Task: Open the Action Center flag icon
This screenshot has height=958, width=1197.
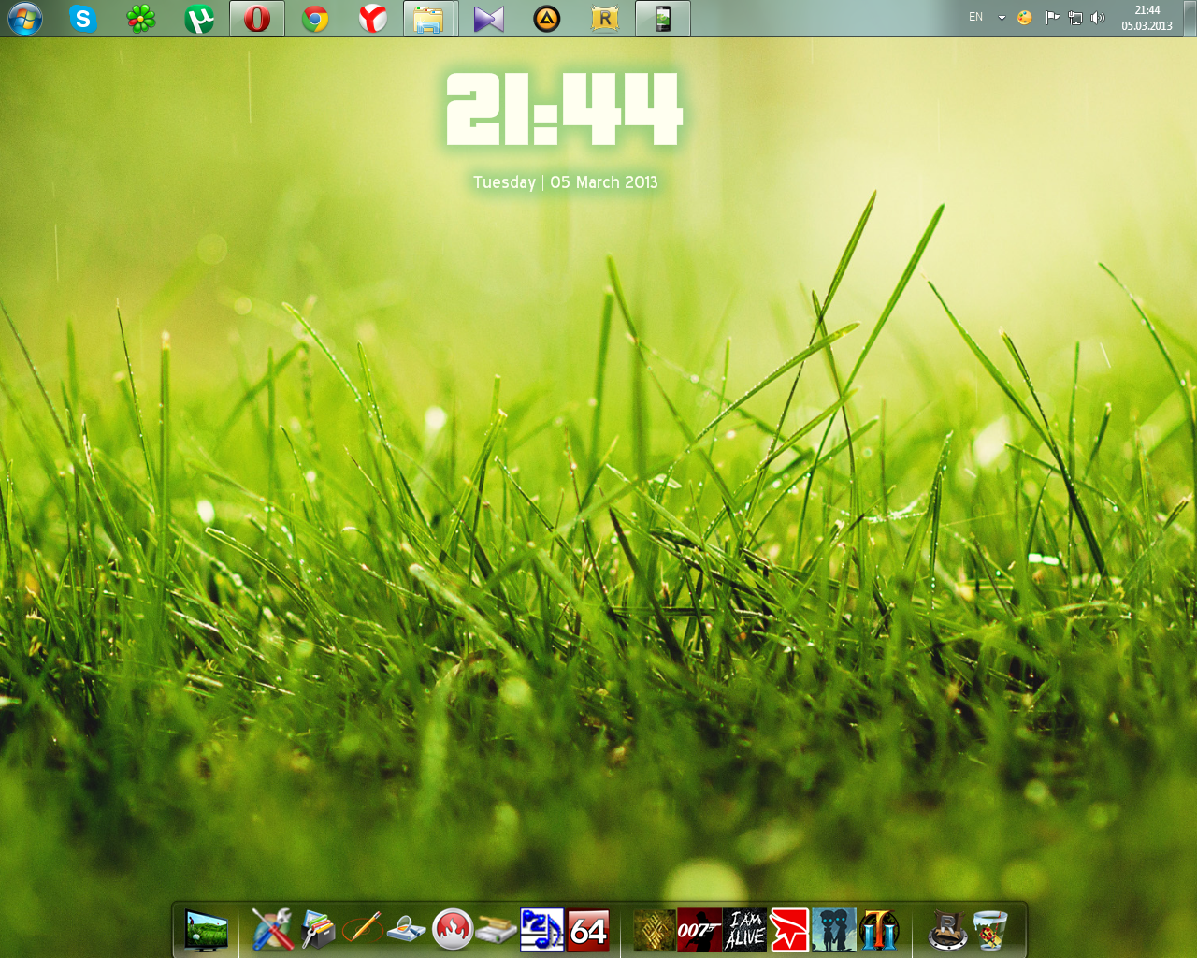Action: point(1052,18)
